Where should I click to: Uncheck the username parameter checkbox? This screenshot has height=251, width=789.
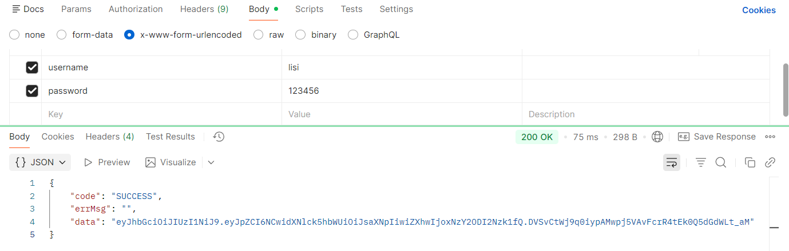click(x=32, y=67)
